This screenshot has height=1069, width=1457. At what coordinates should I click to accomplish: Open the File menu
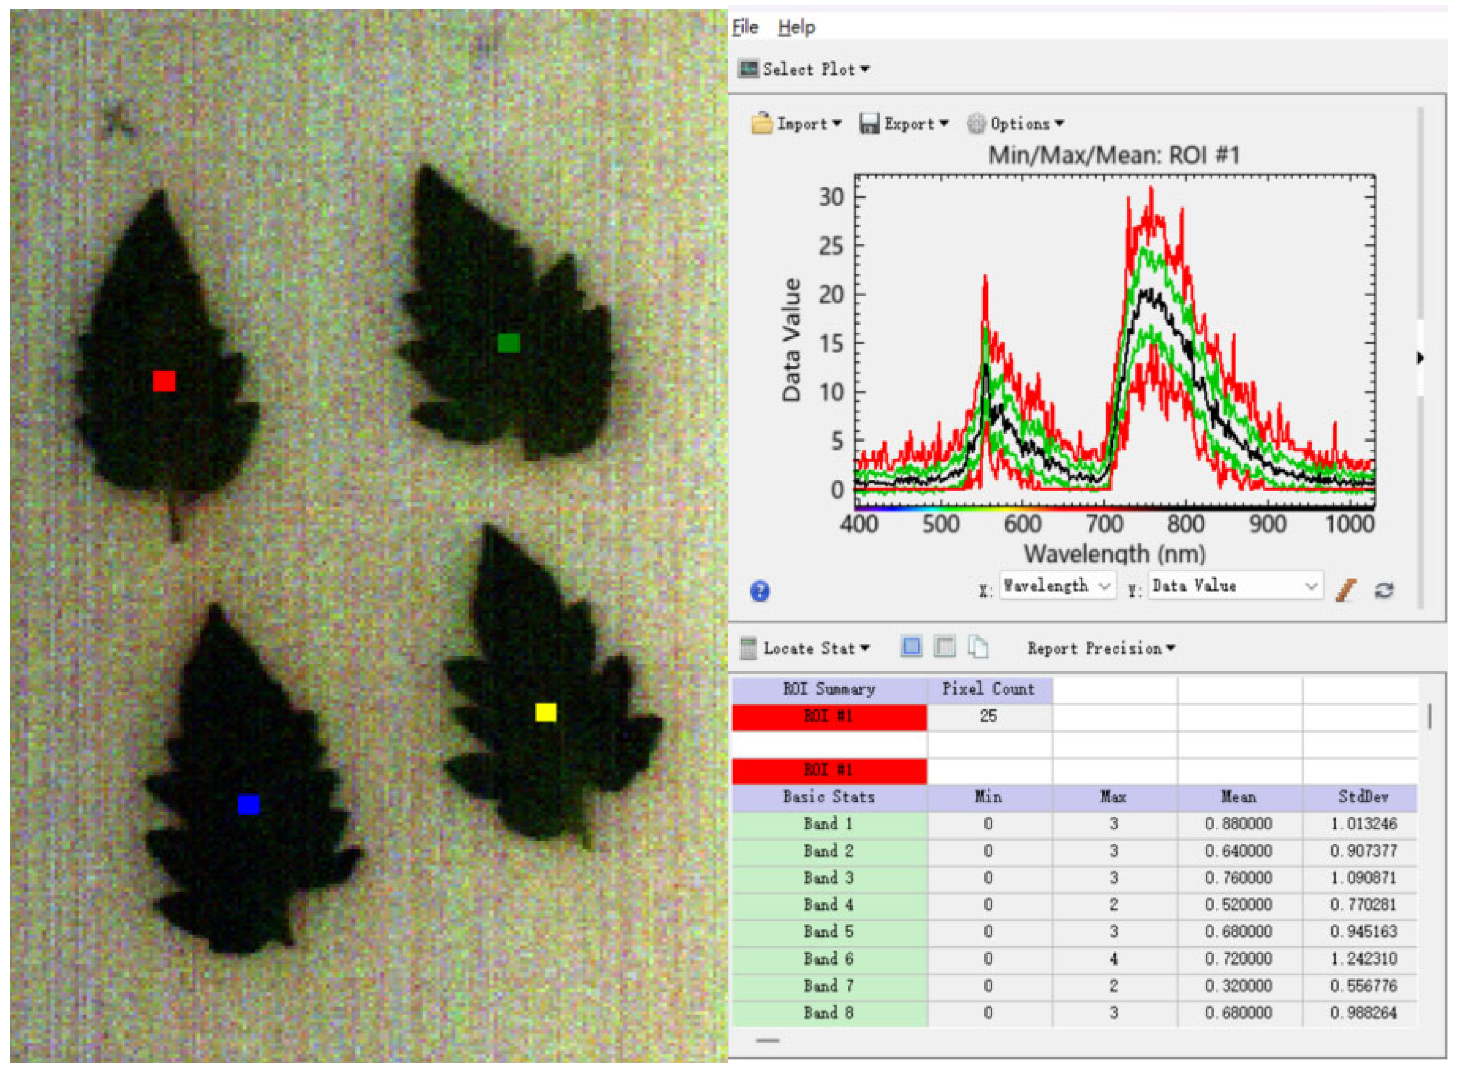pos(744,27)
